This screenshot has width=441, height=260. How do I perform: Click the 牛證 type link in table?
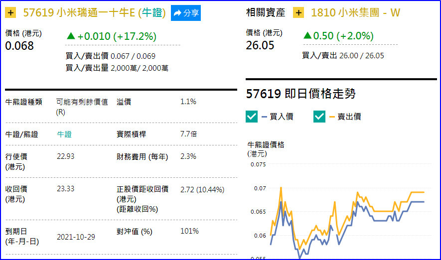coord(64,134)
